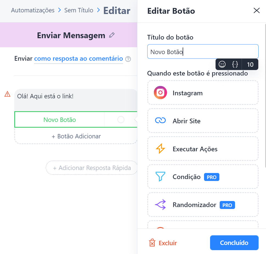266x254 pixels.
Task: Click + Botão Adicionar
Action: coord(76,136)
